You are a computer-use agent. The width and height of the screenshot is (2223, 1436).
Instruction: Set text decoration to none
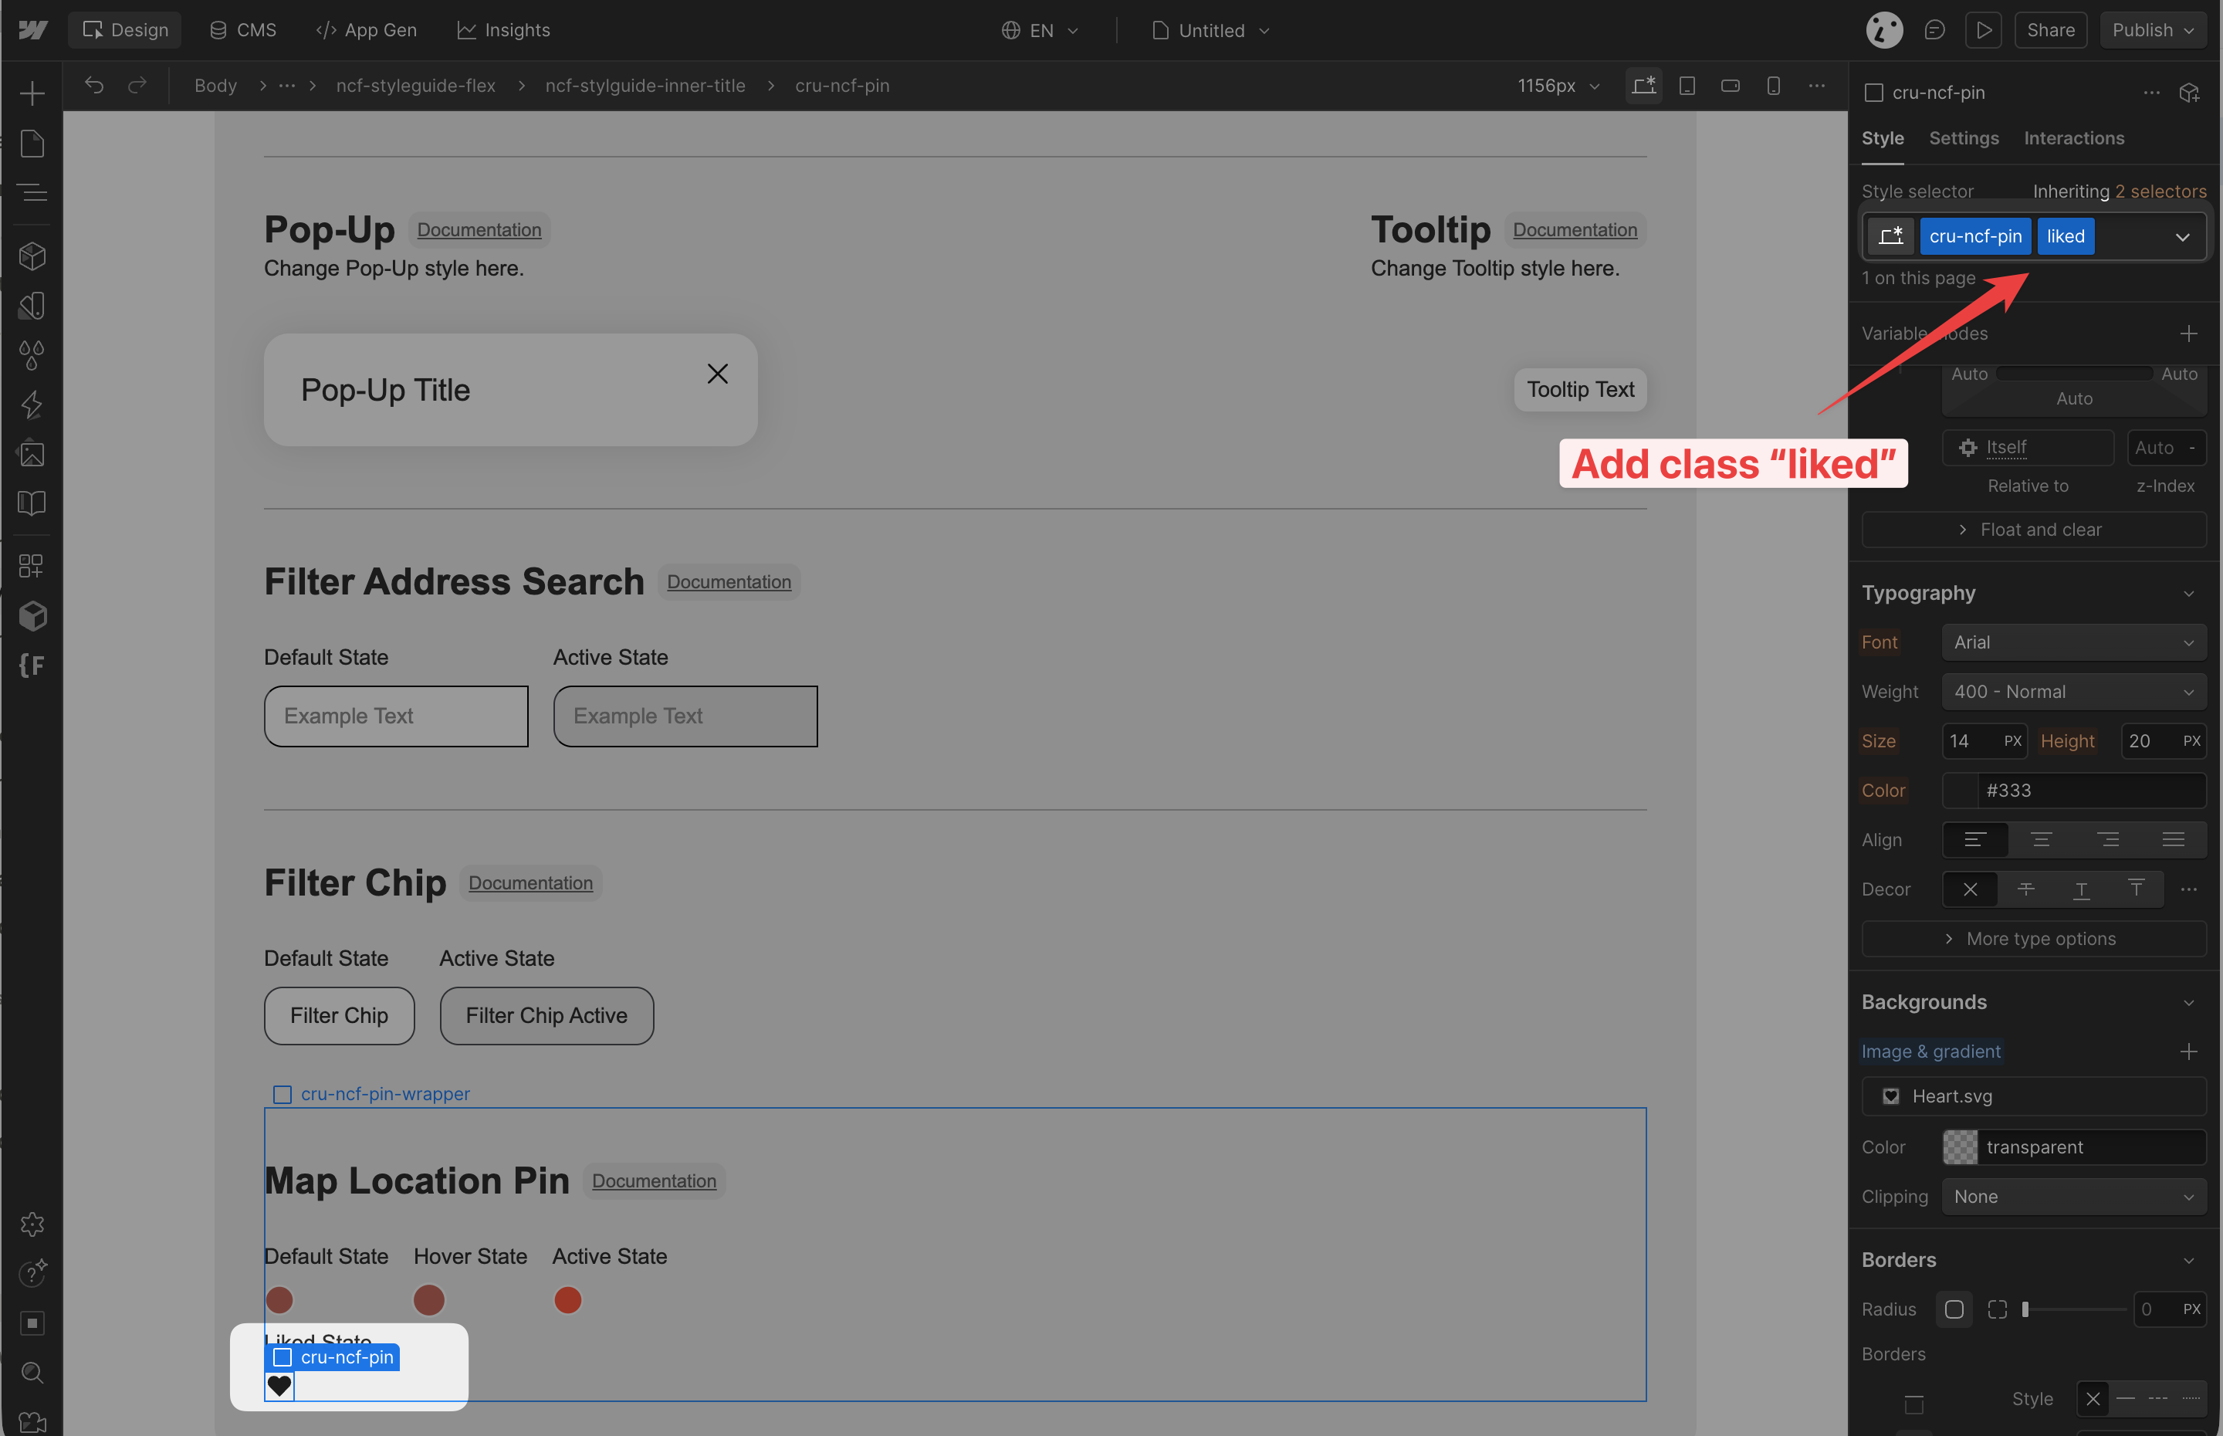(1970, 889)
